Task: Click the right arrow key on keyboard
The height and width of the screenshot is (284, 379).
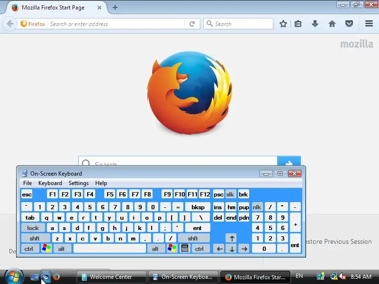Action: (244, 249)
